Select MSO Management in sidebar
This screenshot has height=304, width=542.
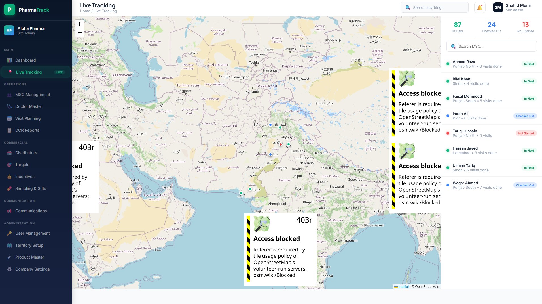pos(36,95)
